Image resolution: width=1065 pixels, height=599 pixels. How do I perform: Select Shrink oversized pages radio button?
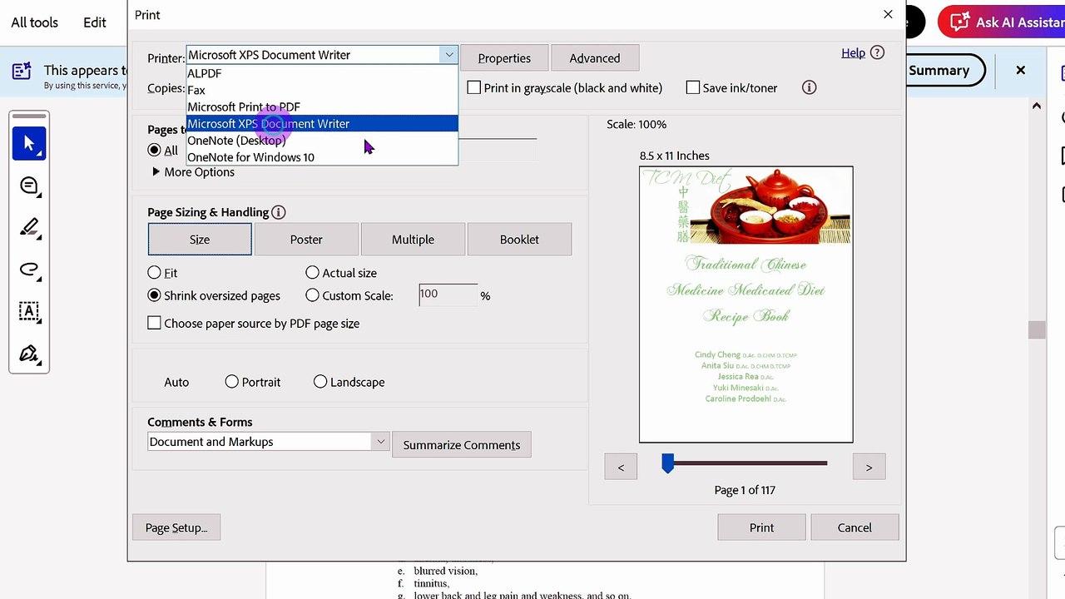click(x=154, y=295)
